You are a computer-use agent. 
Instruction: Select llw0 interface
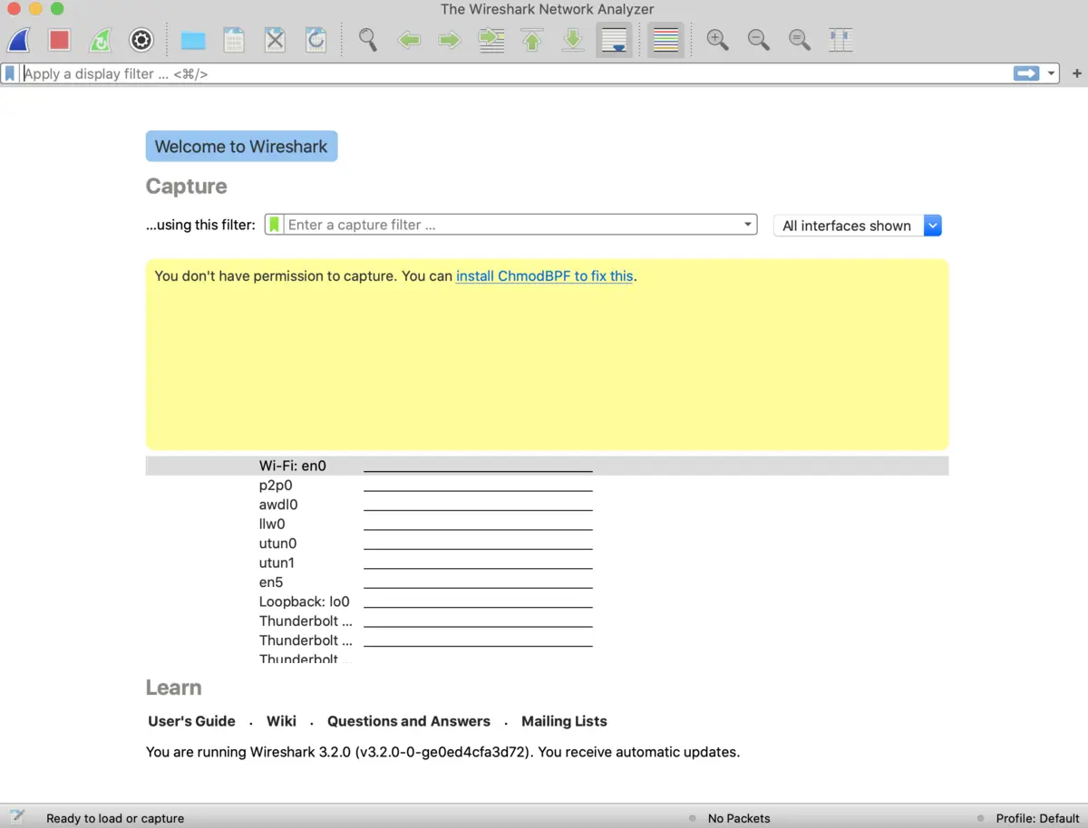[x=547, y=524]
